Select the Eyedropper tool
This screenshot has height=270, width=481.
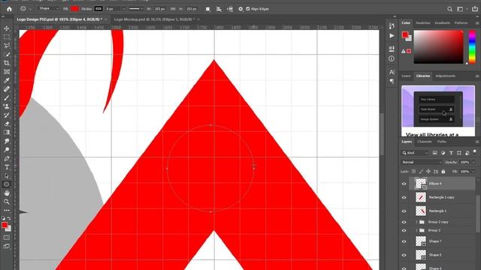7,80
